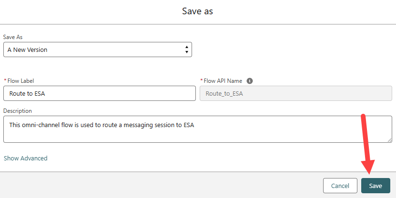The width and height of the screenshot is (396, 198).
Task: Click the red asterisk beside Flow API Name
Action: click(202, 81)
